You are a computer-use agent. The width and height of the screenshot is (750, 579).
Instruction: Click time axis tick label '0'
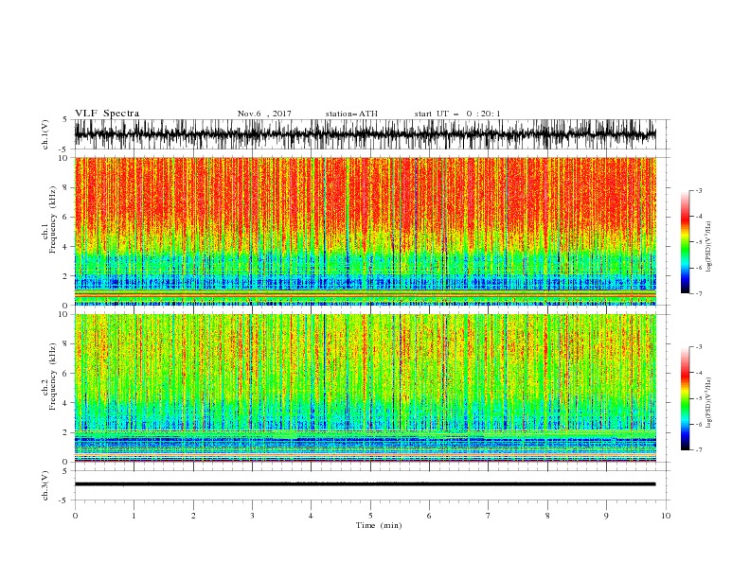tap(75, 516)
